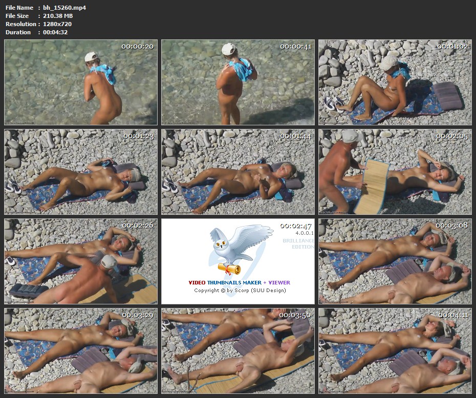This screenshot has width=476, height=398.
Task: Click the frame at timestamp 00:02:05
Action: click(x=395, y=172)
